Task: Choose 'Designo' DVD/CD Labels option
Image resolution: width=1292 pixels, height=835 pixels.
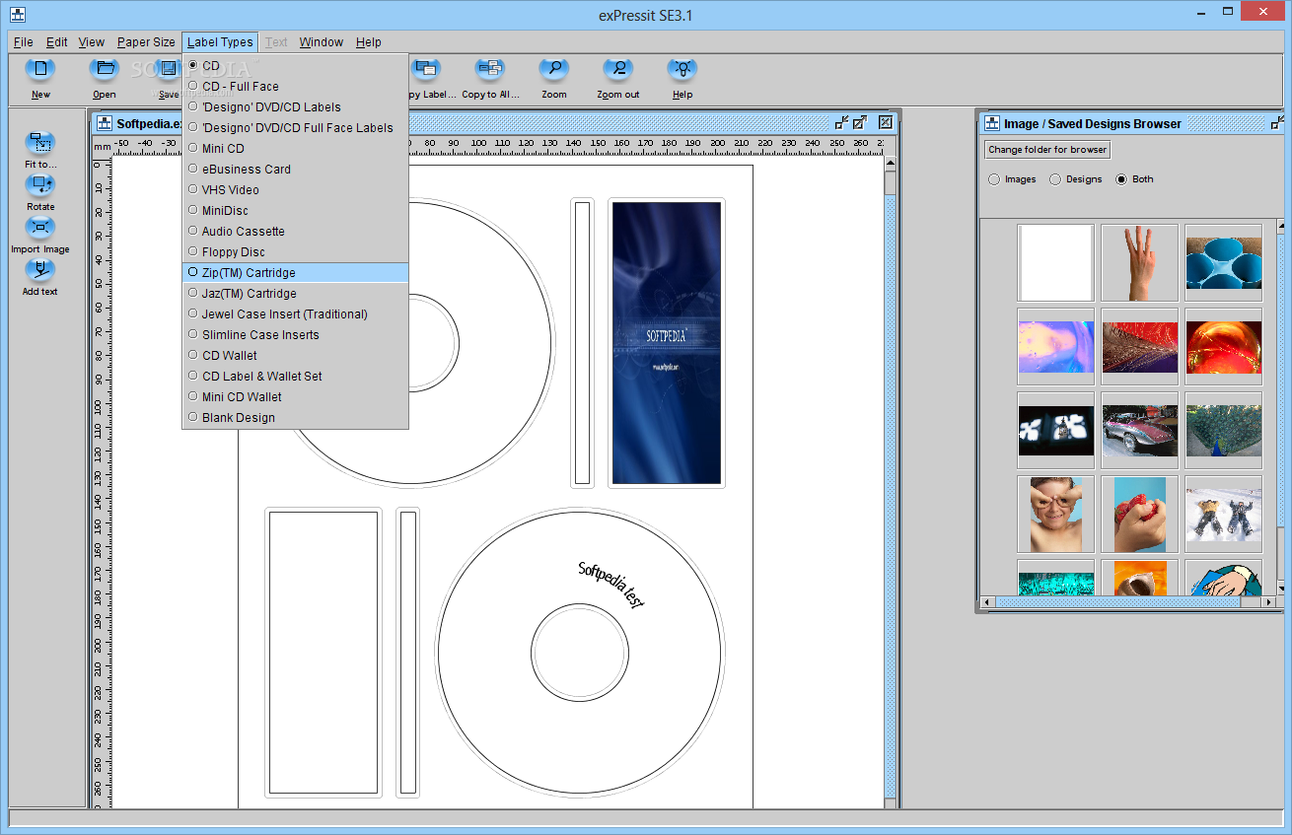Action: [x=295, y=107]
